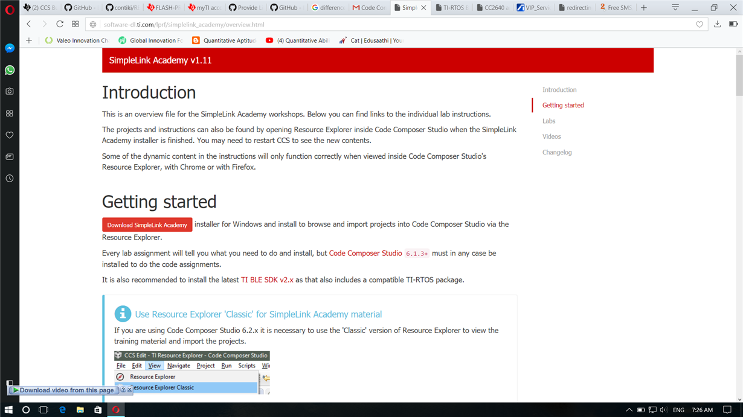Jump to Getting started in page sidebar
Viewport: 743px width, 417px height.
pos(563,106)
